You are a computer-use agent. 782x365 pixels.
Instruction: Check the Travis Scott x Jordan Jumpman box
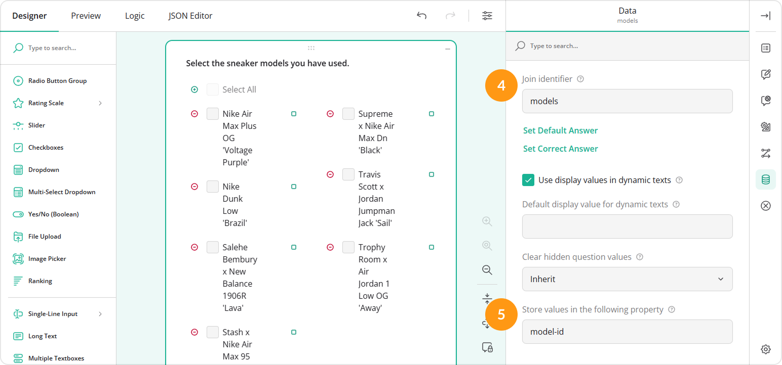pyautogui.click(x=348, y=174)
